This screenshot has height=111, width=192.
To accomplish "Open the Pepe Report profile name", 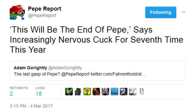I will pos(45,9).
